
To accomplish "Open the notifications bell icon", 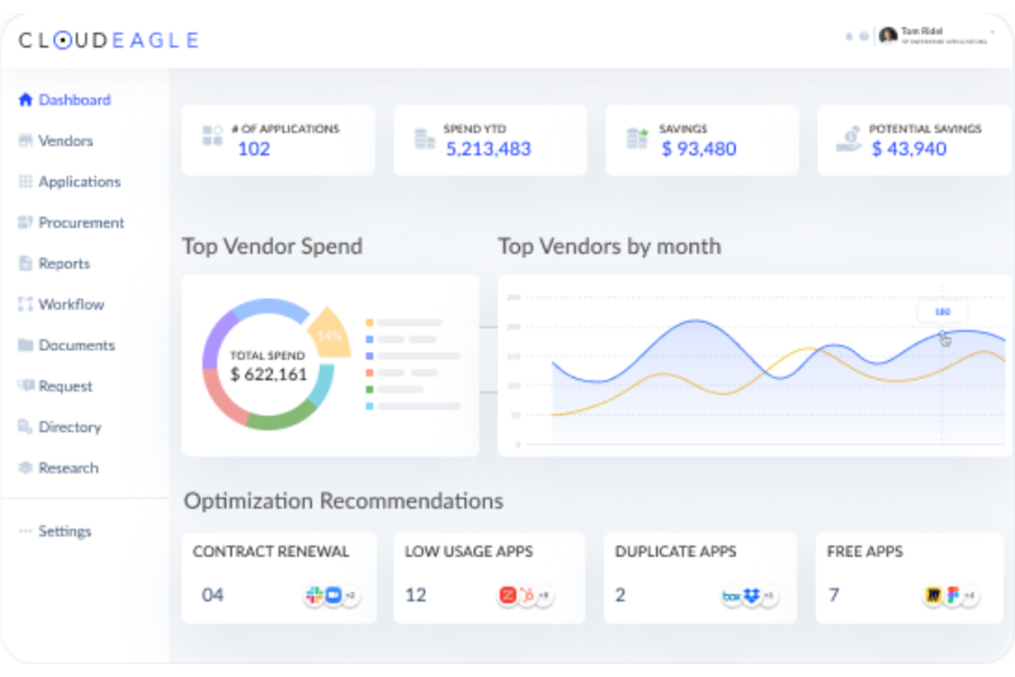I will tap(849, 36).
